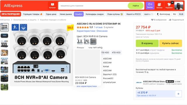Select the eighth product thumbnail
Viewport: 187px width, 105px height.
[x=4, y=87]
